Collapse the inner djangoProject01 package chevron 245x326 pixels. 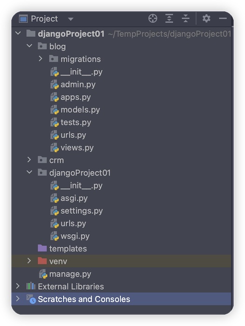click(29, 172)
